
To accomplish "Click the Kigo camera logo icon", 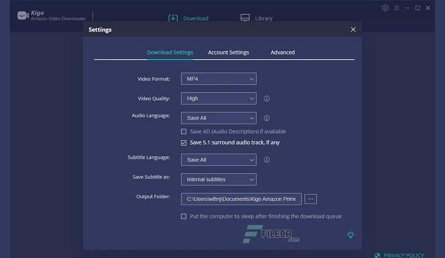I will click(x=23, y=15).
